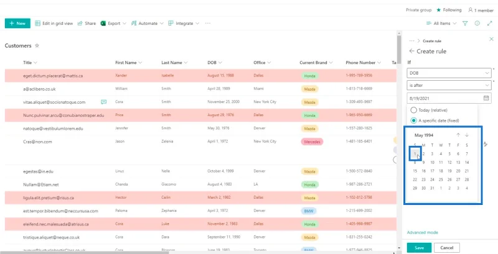Viewport: 498px width, 254px height.
Task: Select May 31 in the calendar
Action: click(x=432, y=188)
